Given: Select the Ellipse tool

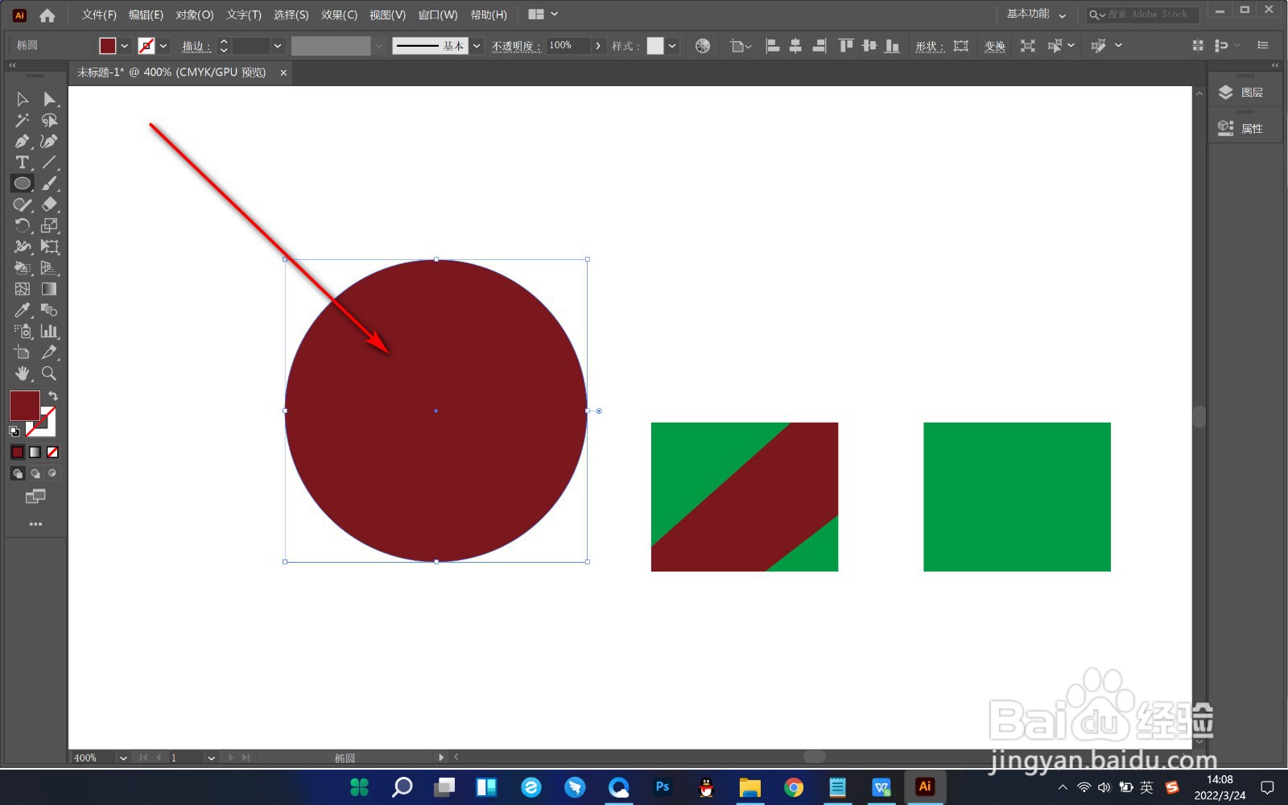Looking at the screenshot, I should (23, 184).
